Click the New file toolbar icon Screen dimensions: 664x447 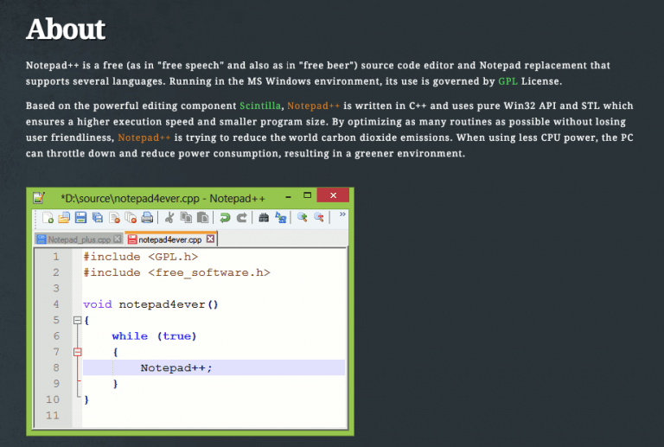tap(48, 218)
